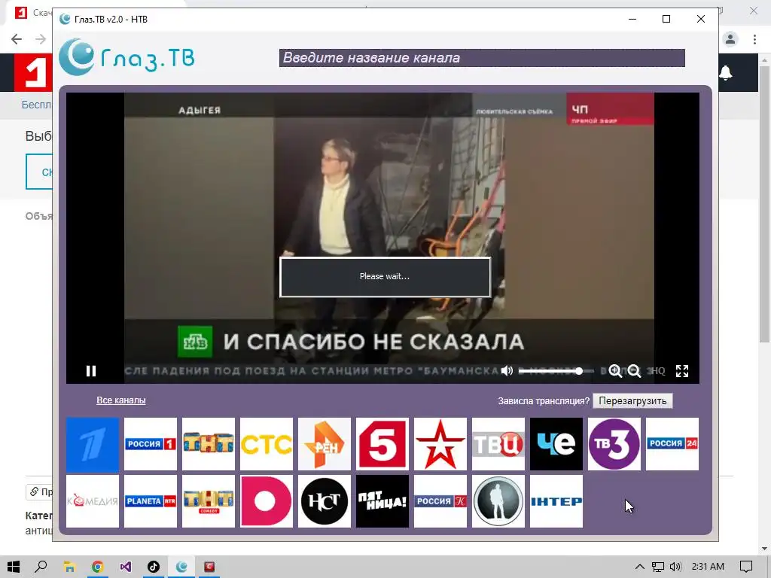Select the ТВЦ channel tile
Viewport: 771px width, 578px height.
pos(498,444)
